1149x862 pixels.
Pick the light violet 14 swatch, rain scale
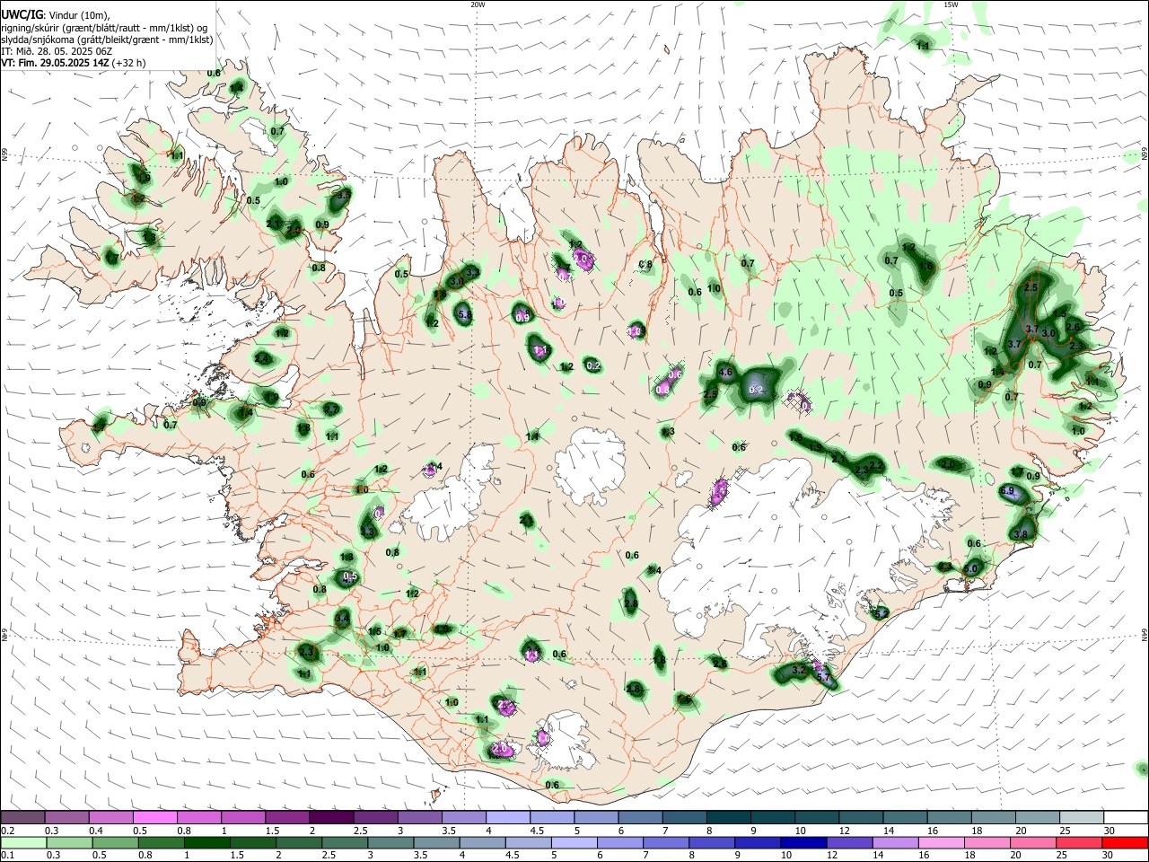pos(894,842)
